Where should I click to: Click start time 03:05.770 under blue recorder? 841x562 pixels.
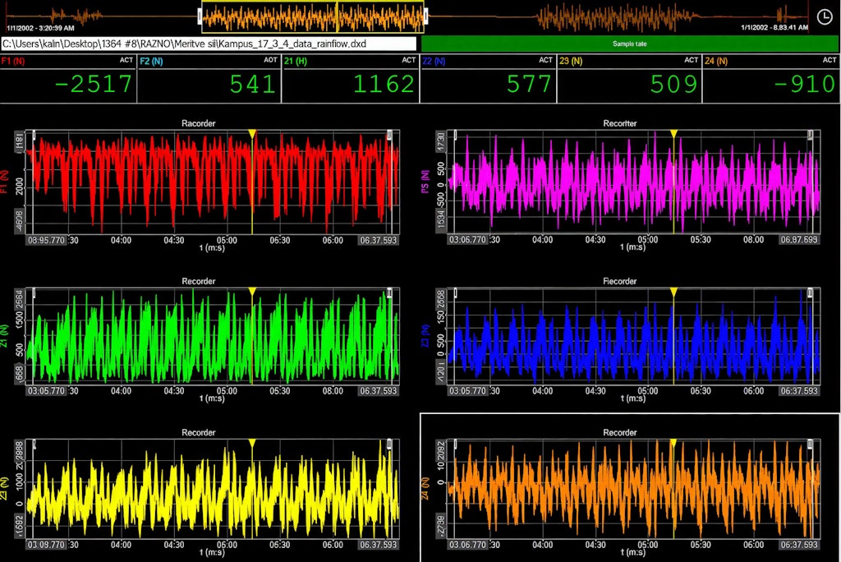click(467, 391)
